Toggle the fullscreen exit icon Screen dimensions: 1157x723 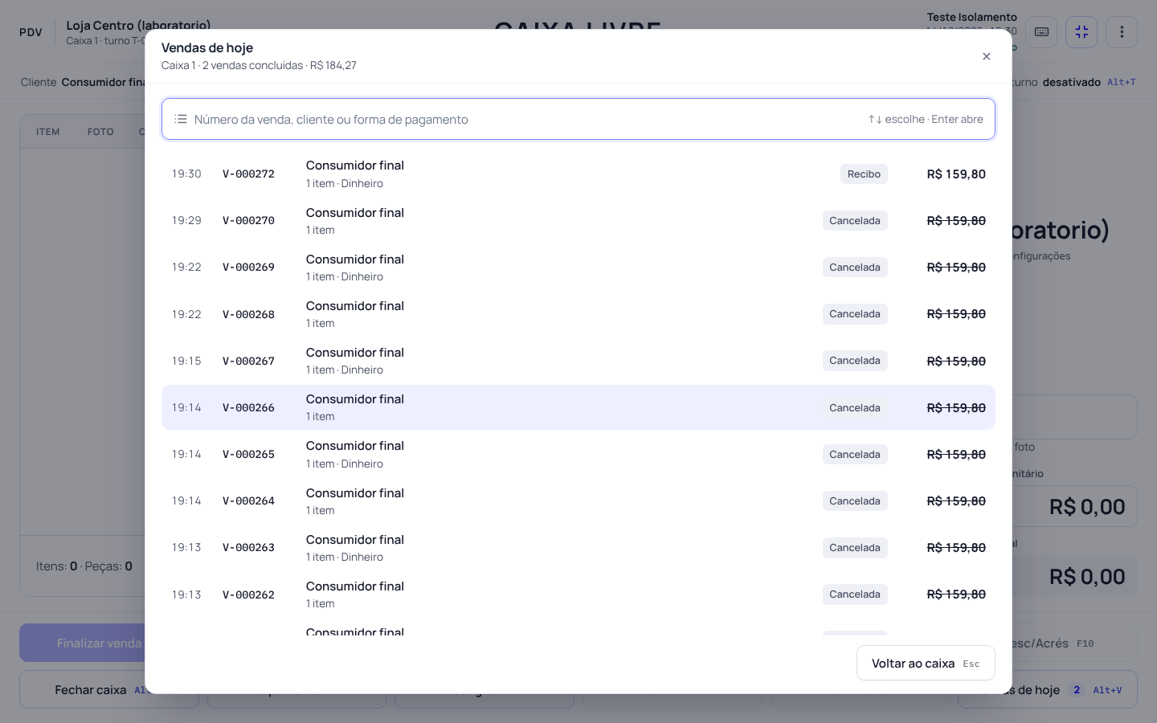(1081, 32)
